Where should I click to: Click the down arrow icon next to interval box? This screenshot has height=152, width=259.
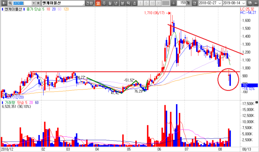click(173, 3)
